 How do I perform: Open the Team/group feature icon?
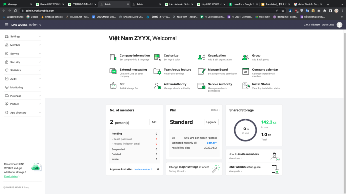157,71
